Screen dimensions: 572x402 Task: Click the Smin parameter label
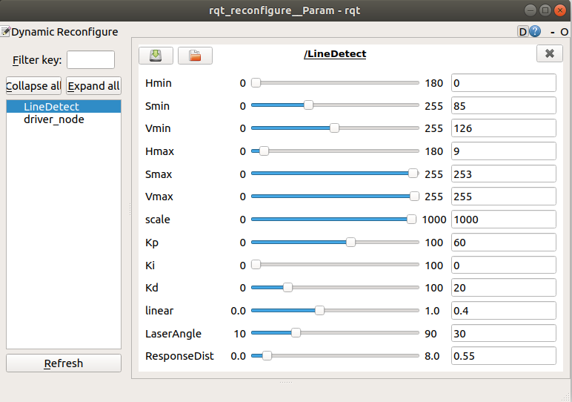point(157,106)
